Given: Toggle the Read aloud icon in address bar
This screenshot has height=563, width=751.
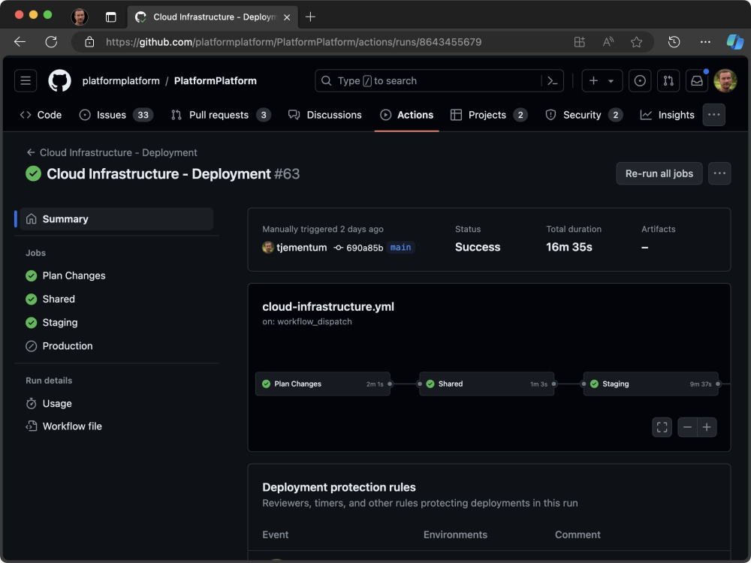Looking at the screenshot, I should tap(608, 42).
